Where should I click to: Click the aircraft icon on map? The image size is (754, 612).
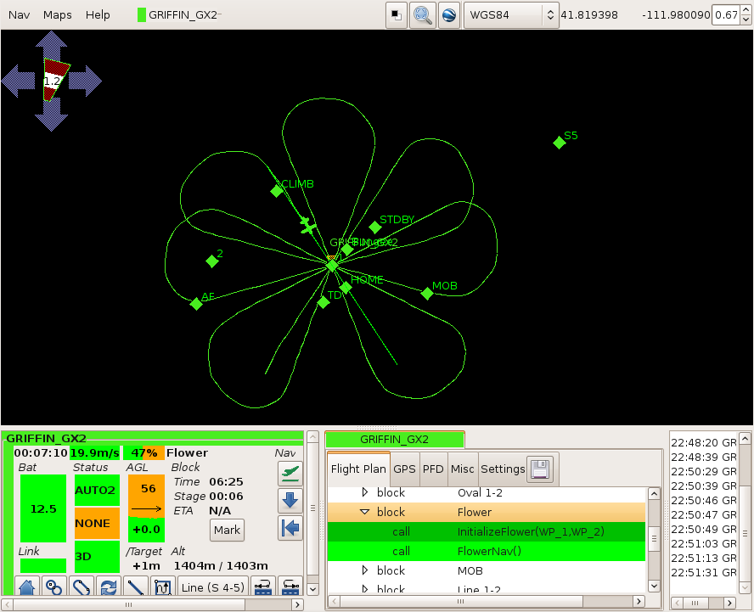307,226
